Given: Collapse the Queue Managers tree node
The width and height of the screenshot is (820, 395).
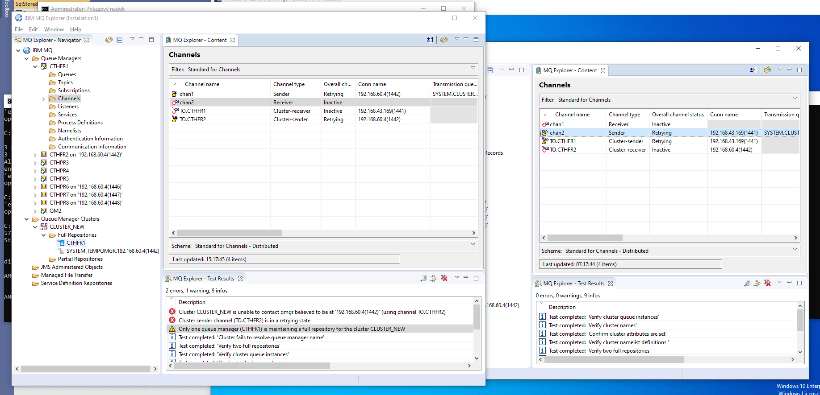Looking at the screenshot, I should tap(26, 58).
